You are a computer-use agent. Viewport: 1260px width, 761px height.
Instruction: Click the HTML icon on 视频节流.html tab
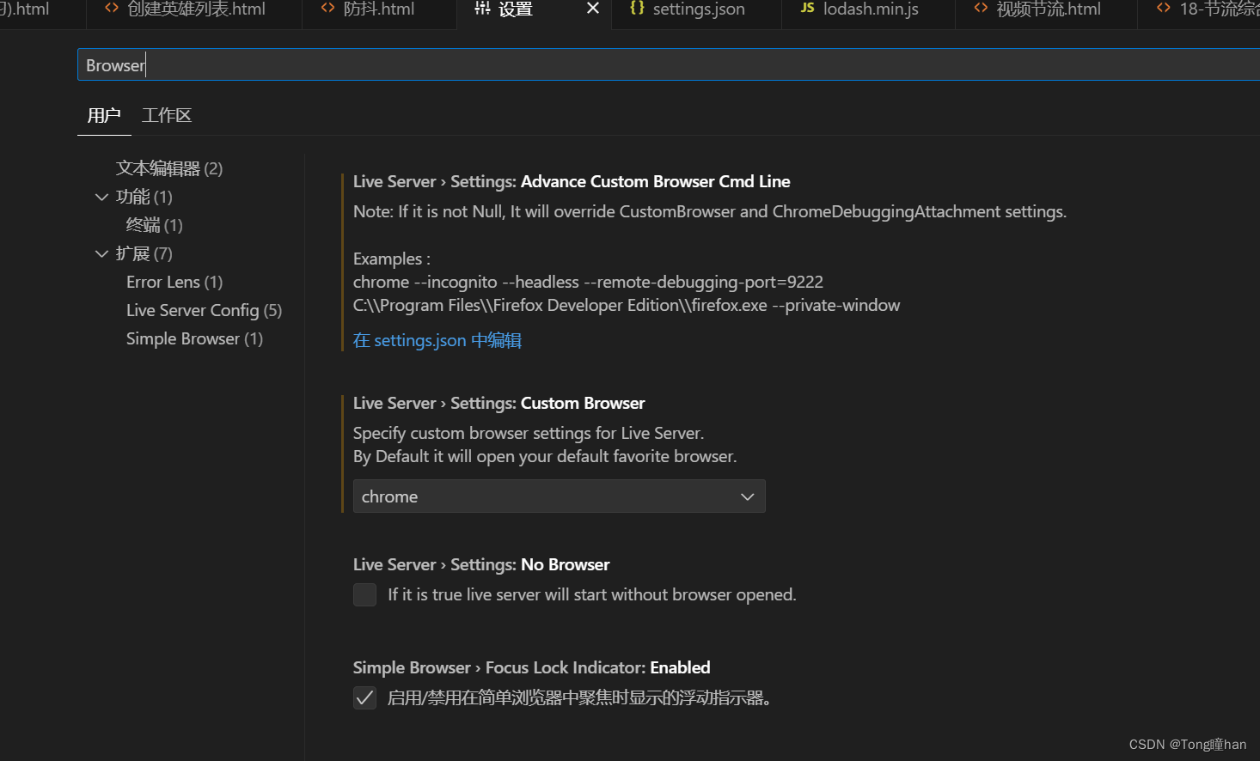[981, 9]
